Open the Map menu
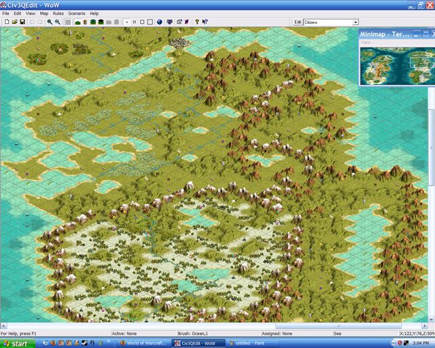 [x=44, y=14]
